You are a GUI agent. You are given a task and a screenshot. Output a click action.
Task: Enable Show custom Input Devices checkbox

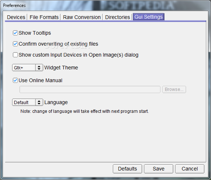tap(15, 55)
